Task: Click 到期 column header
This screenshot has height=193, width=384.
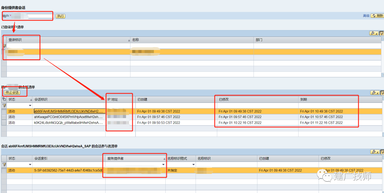Action: (340, 100)
